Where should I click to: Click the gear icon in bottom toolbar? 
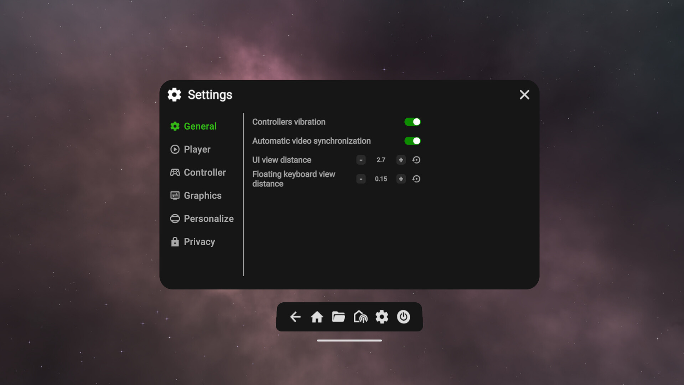point(382,317)
